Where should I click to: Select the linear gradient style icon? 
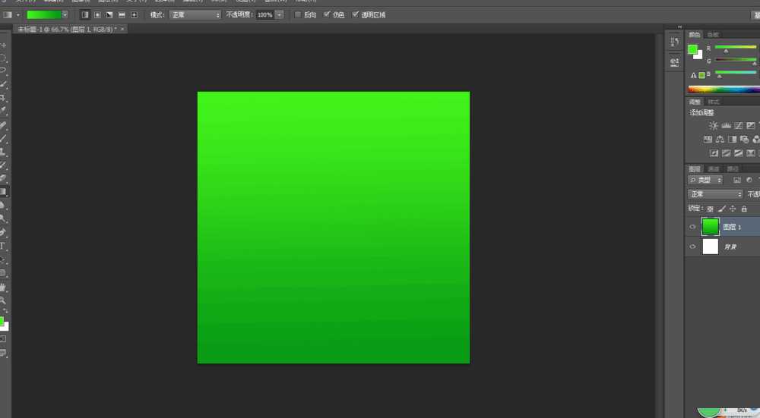click(84, 14)
